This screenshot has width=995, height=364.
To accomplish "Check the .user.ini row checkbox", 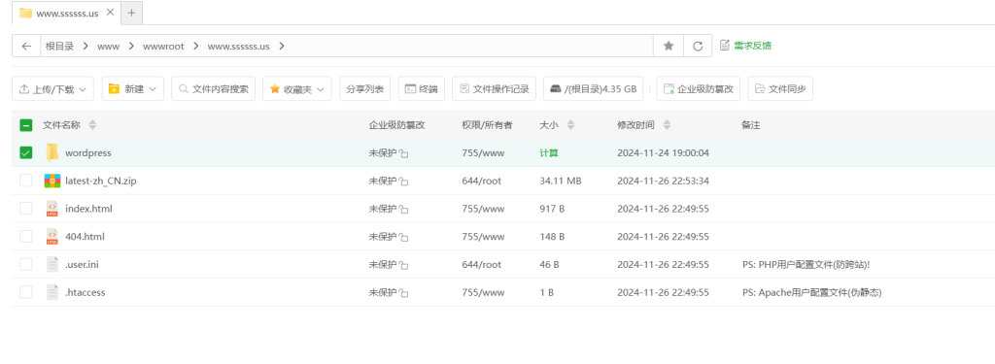I will coord(26,264).
